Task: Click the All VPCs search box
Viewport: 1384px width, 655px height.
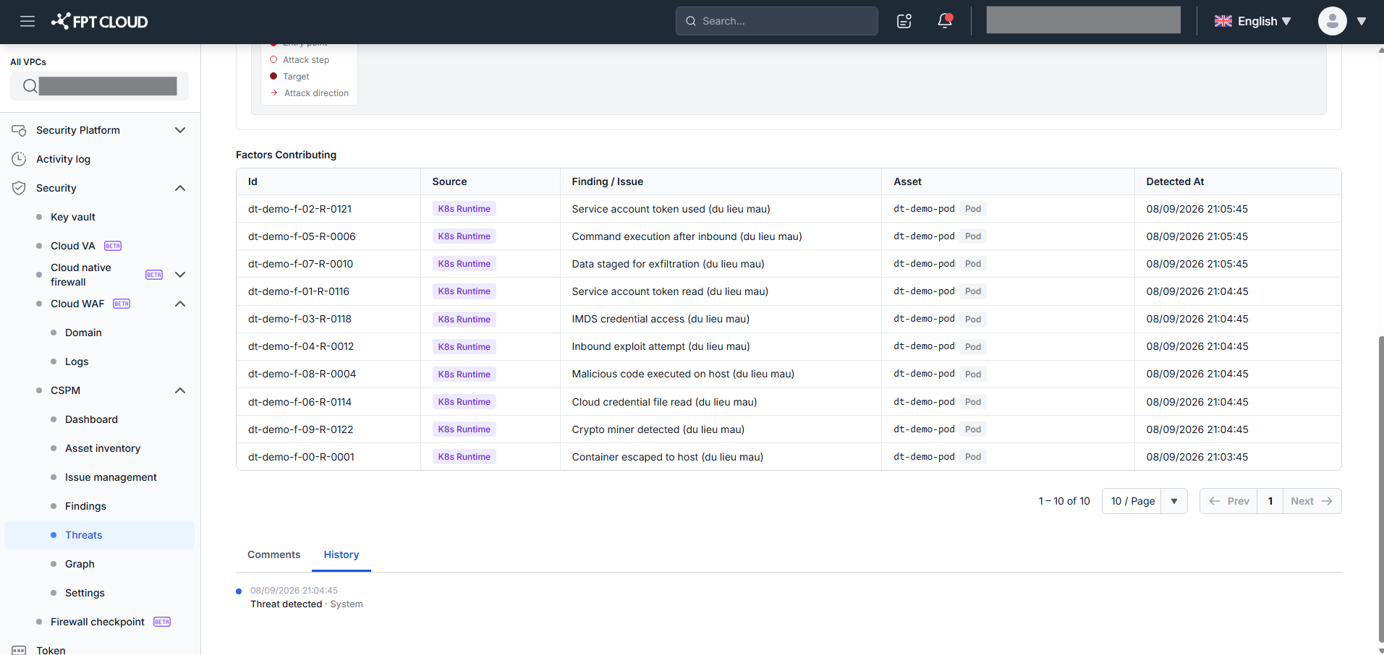Action: (x=99, y=86)
